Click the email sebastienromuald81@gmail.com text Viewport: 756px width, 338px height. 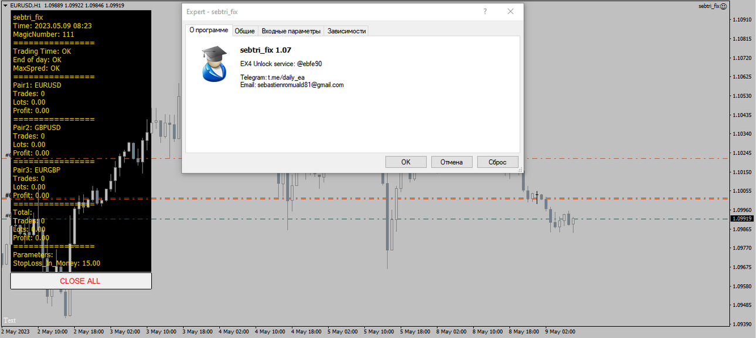tap(292, 85)
